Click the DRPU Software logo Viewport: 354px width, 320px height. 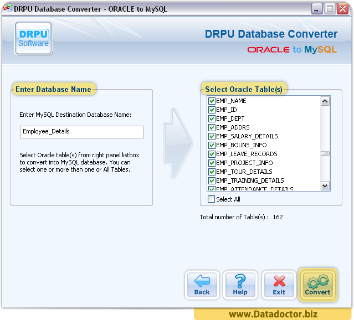pos(33,38)
